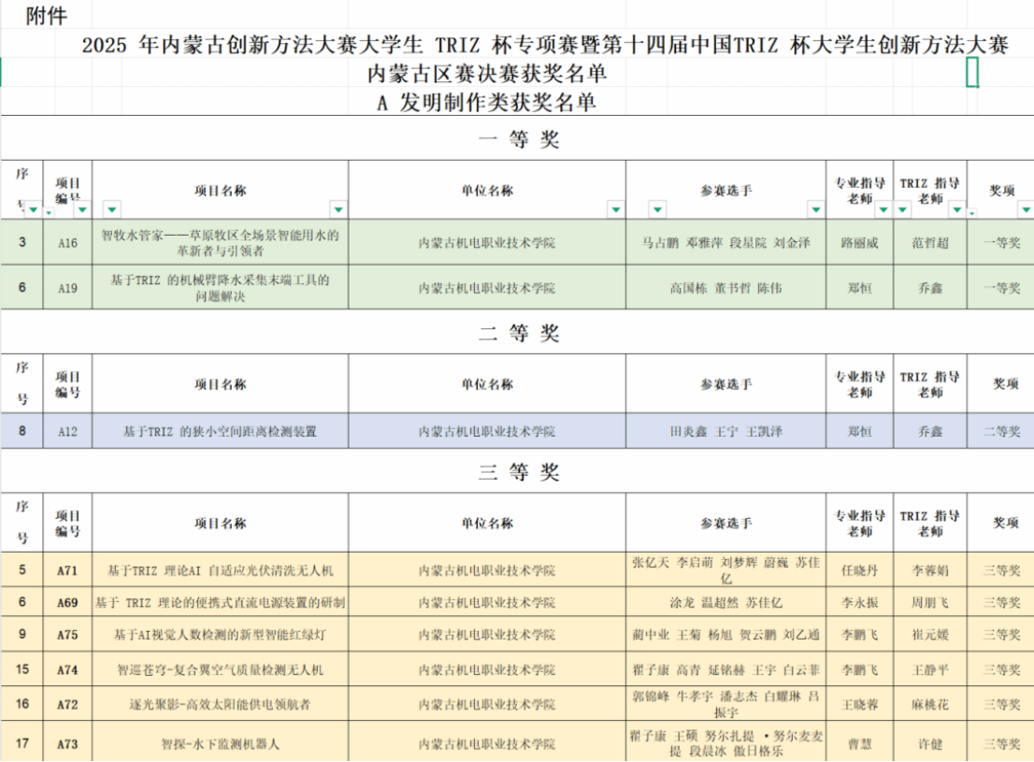Image resolution: width=1034 pixels, height=762 pixels.
Task: Open the 单位名称 column filter dropdown
Action: (x=615, y=209)
